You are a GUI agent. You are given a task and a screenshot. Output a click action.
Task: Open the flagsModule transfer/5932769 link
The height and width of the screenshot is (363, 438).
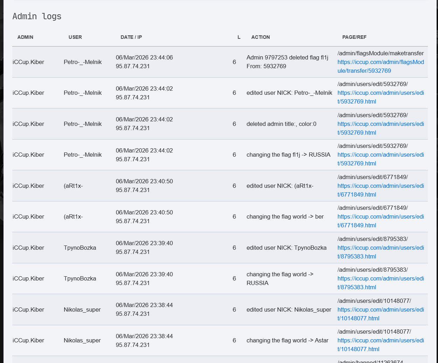(381, 62)
